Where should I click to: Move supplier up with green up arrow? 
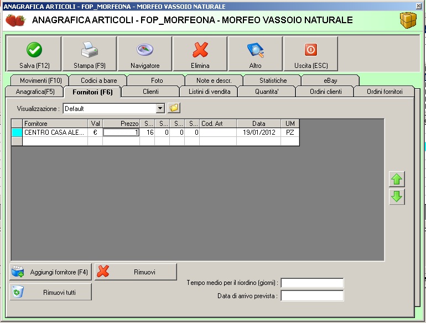pyautogui.click(x=397, y=179)
